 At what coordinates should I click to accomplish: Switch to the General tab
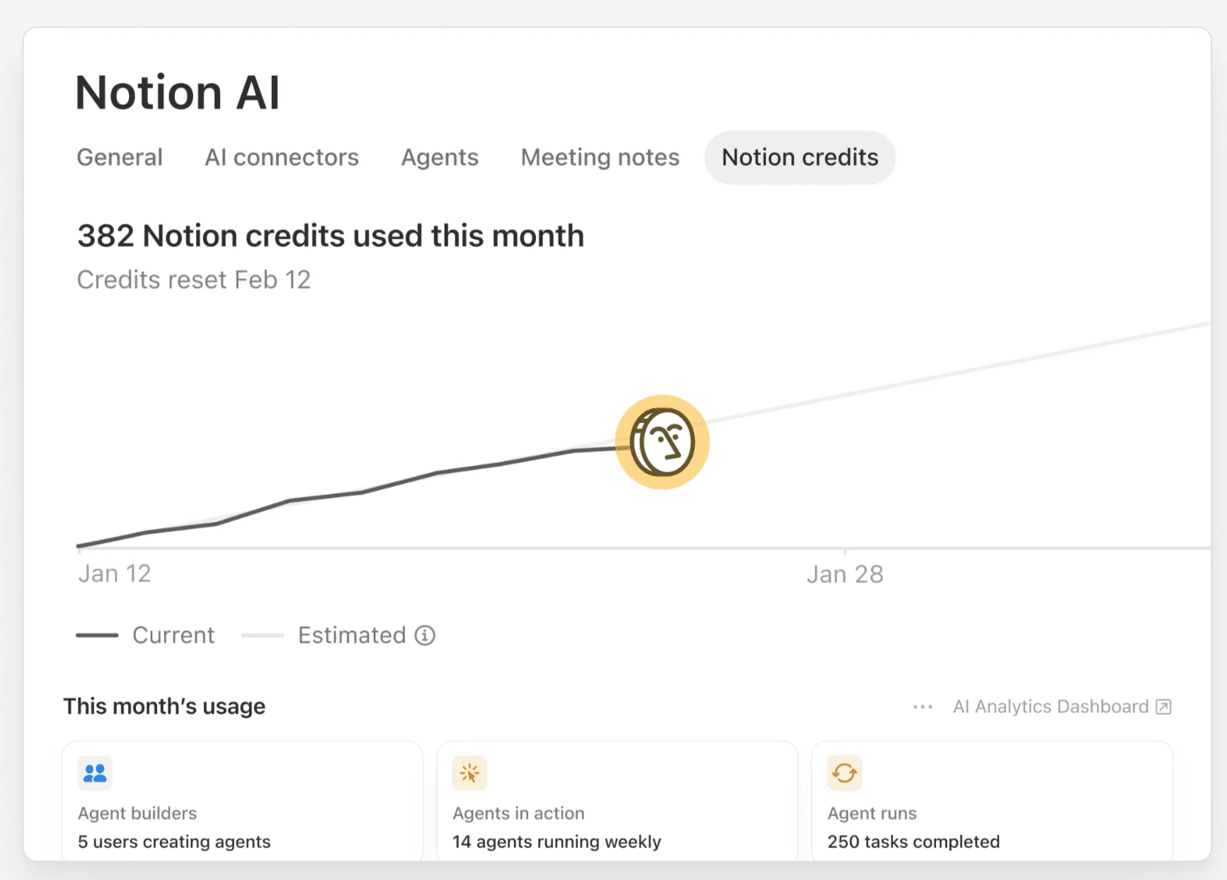pyautogui.click(x=120, y=157)
